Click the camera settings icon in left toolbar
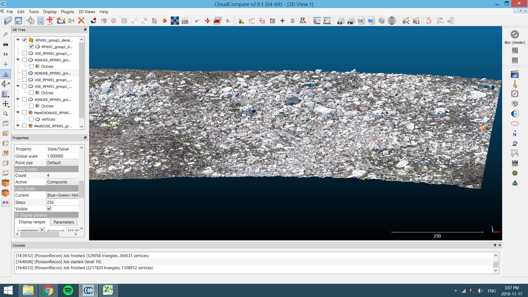Image resolution: width=528 pixels, height=297 pixels. point(5,44)
